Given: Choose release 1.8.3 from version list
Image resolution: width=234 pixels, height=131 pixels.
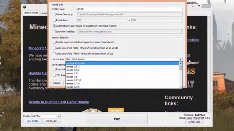Looking at the screenshot, I should pos(122,67).
